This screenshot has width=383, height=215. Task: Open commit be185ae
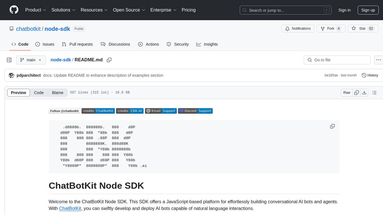tap(331, 75)
